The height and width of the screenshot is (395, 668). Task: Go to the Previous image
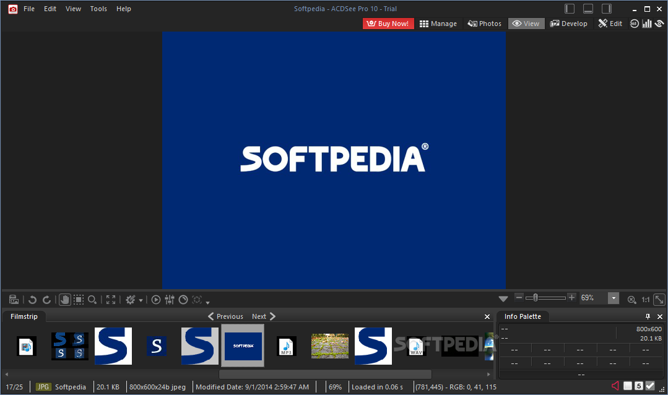click(225, 316)
